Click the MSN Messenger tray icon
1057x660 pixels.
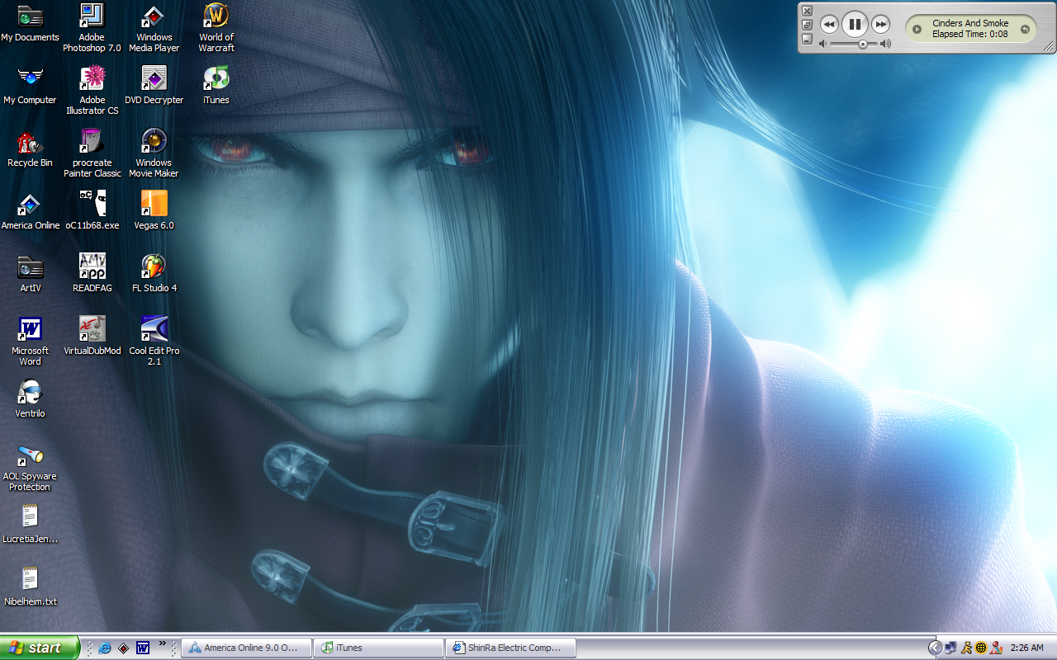coord(996,648)
